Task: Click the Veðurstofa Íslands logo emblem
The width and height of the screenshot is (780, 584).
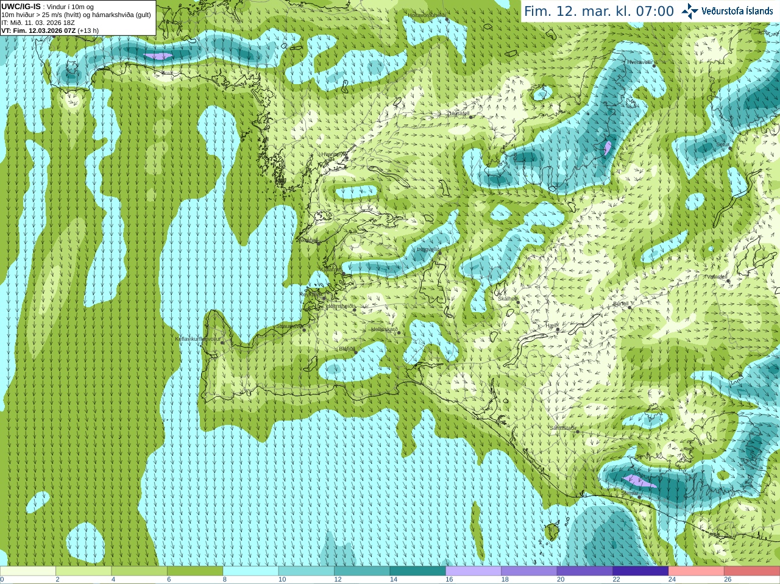Action: click(690, 11)
